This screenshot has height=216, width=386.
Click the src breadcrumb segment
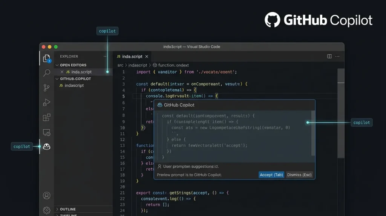pyautogui.click(x=120, y=65)
